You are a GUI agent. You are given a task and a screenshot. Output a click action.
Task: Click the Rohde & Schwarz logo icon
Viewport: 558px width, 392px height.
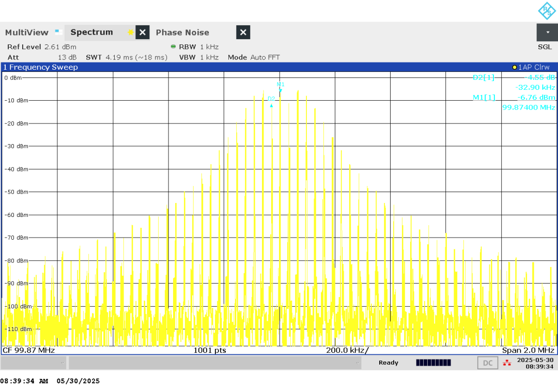click(547, 11)
